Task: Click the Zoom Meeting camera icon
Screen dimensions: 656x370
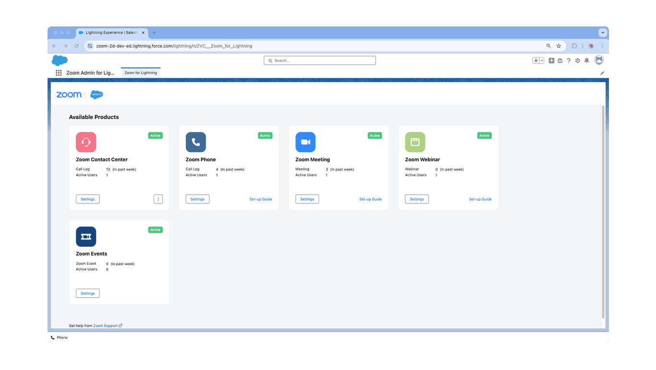Action: [x=305, y=142]
